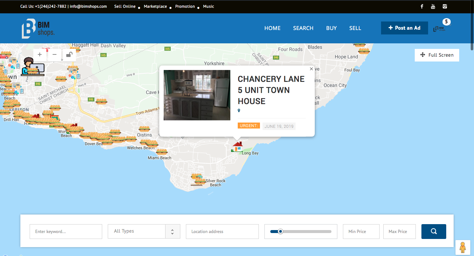Open the YouTube channel icon
This screenshot has width=474, height=256.
433,6
